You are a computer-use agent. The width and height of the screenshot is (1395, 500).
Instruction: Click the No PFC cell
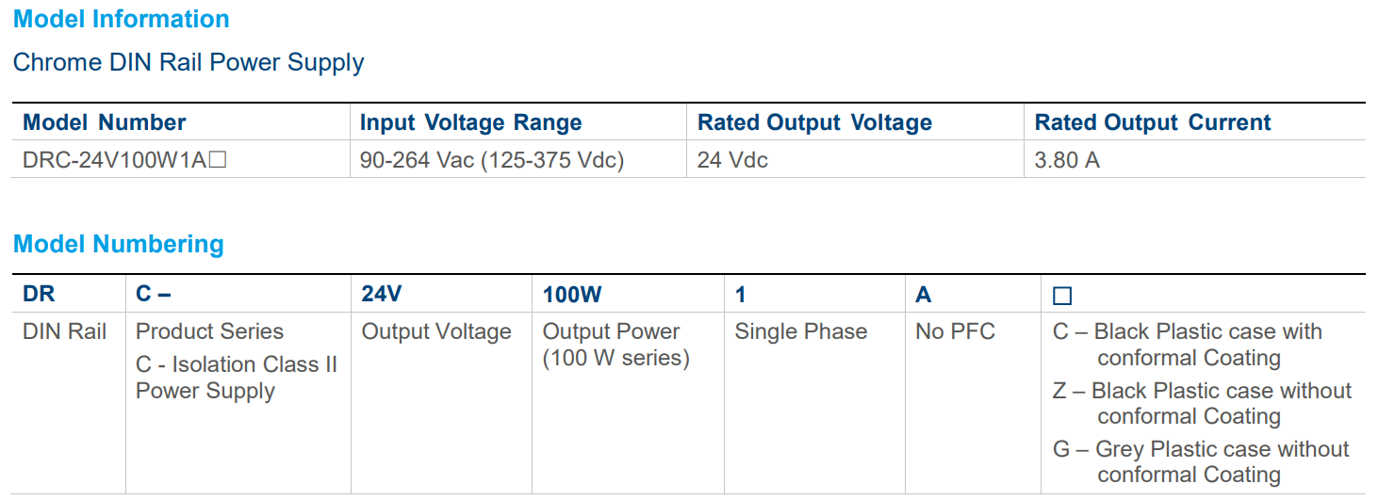click(x=955, y=331)
